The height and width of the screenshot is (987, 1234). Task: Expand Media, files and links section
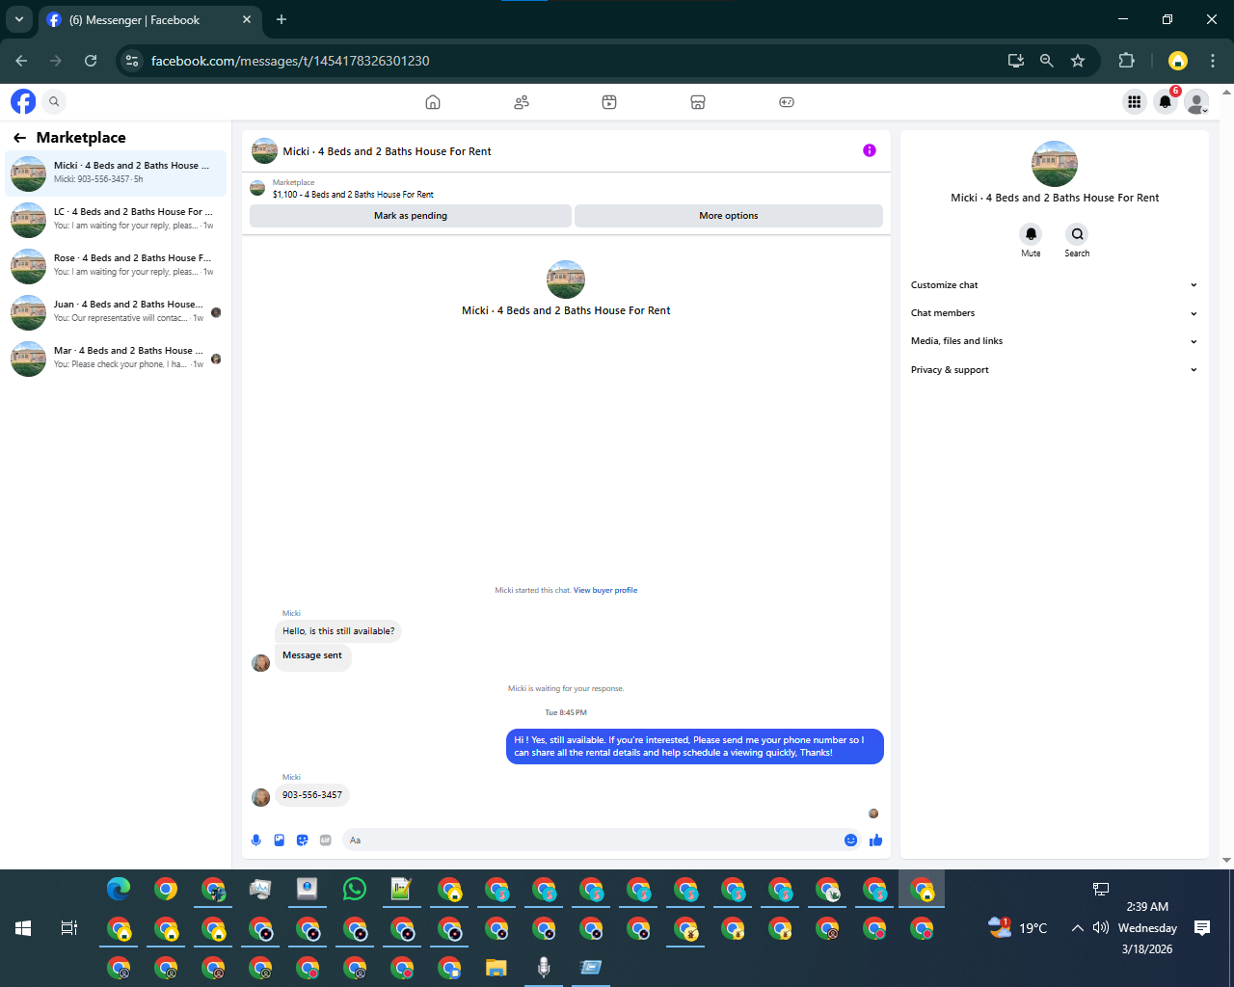pyautogui.click(x=1054, y=341)
